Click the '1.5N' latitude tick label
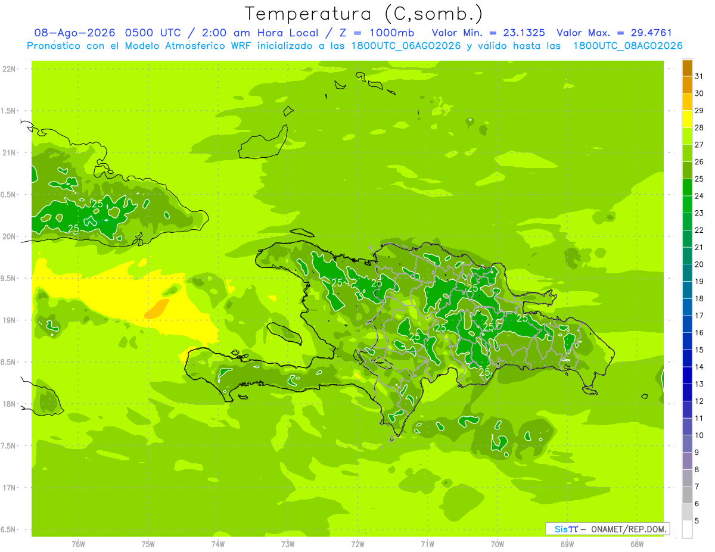 tap(10, 111)
